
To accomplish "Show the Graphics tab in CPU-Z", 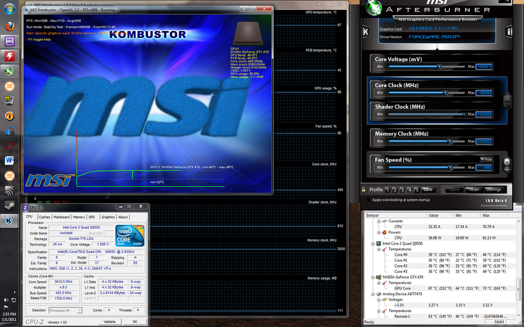I will click(108, 217).
